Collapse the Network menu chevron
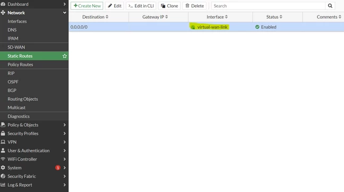 coord(65,13)
